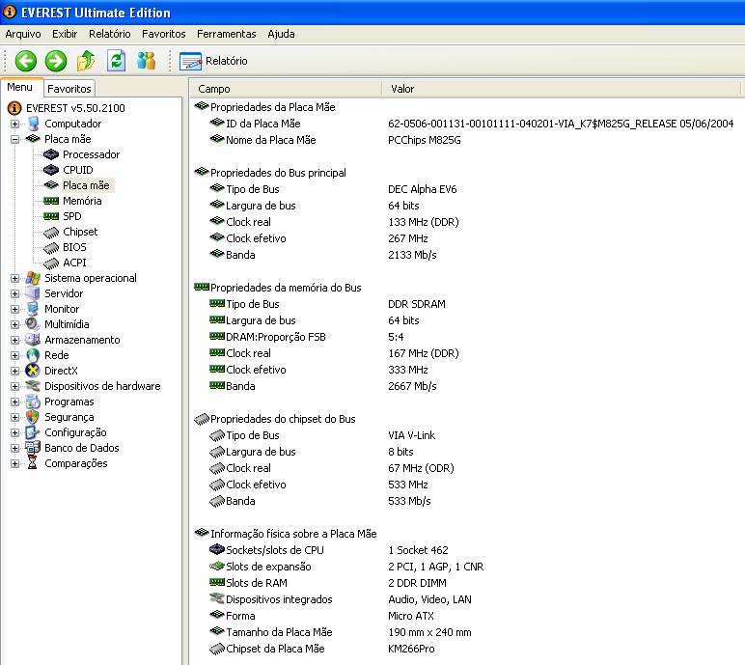Select the highlighted Placa mãe child item
Image resolution: width=745 pixels, height=665 pixels.
(x=86, y=185)
